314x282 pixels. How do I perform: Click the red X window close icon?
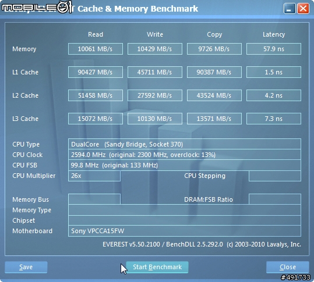tap(303, 9)
